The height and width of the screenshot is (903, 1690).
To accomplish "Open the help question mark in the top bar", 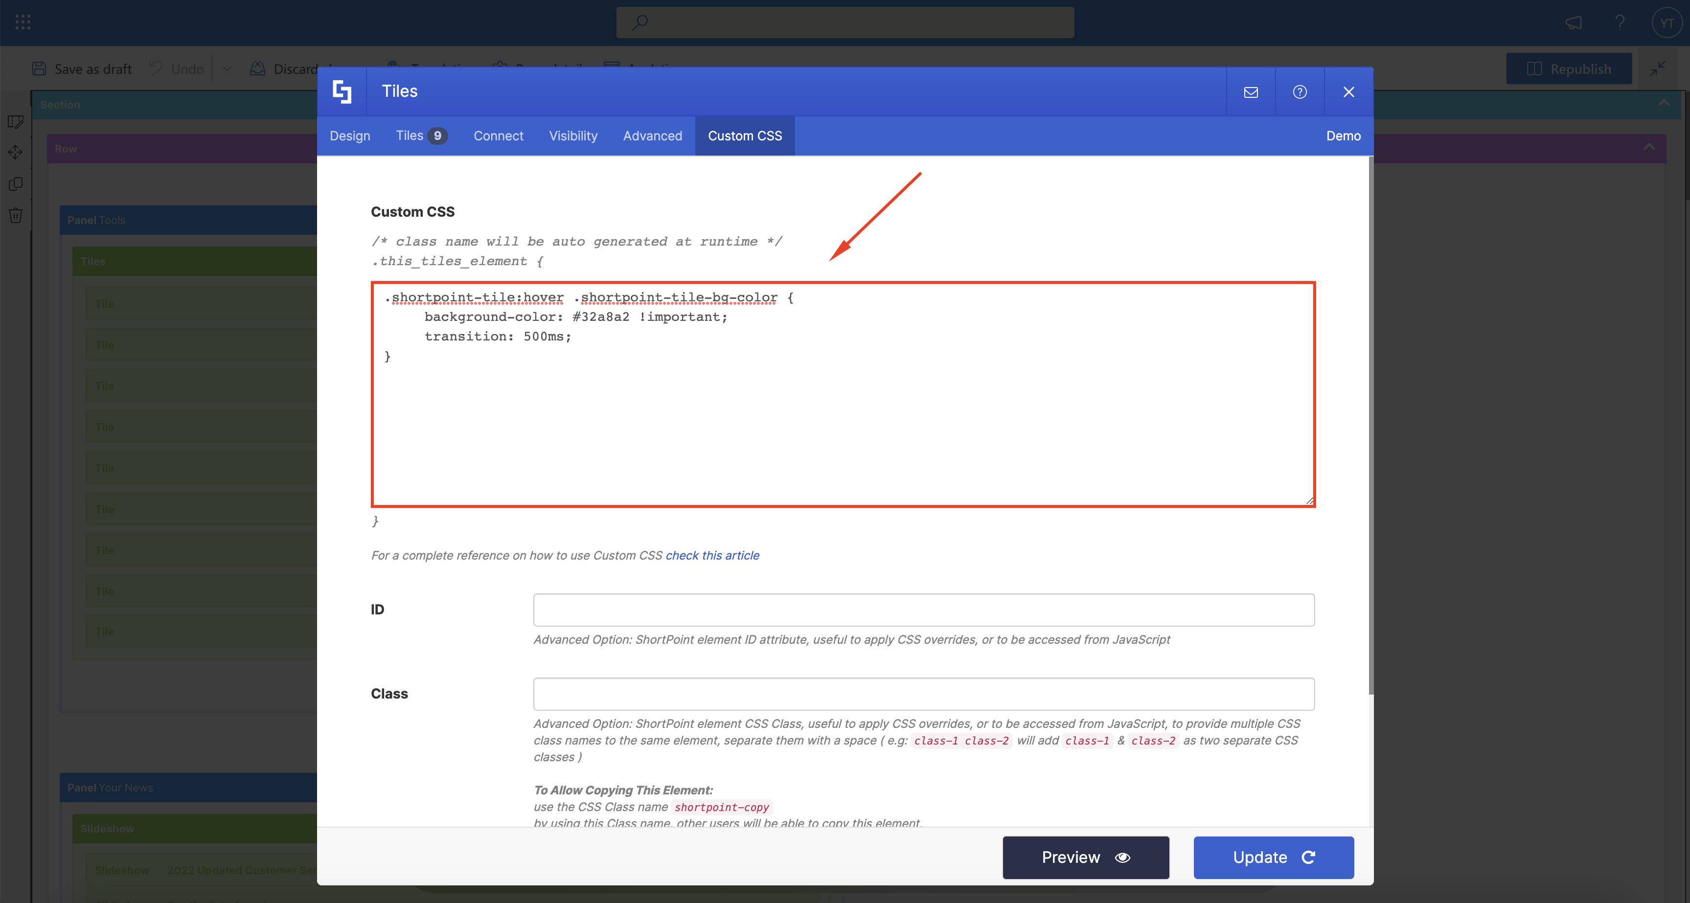I will pos(1620,22).
